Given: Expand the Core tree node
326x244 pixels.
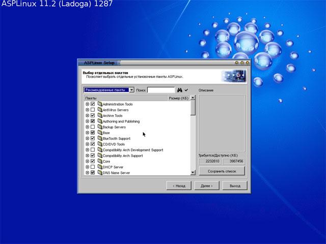Looking at the screenshot, I should click(87, 161).
